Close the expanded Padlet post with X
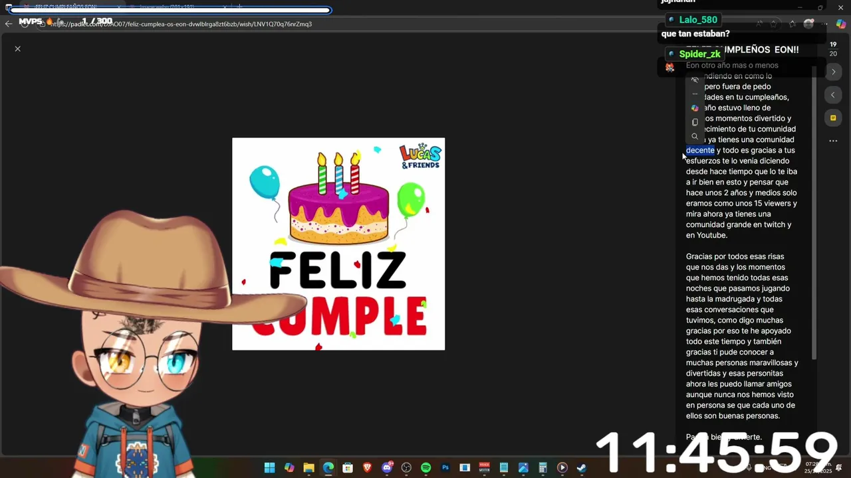This screenshot has height=478, width=851. click(x=18, y=48)
